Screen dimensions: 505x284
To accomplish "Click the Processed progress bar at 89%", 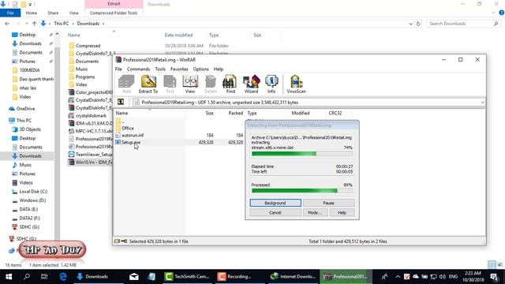I will click(x=302, y=191).
